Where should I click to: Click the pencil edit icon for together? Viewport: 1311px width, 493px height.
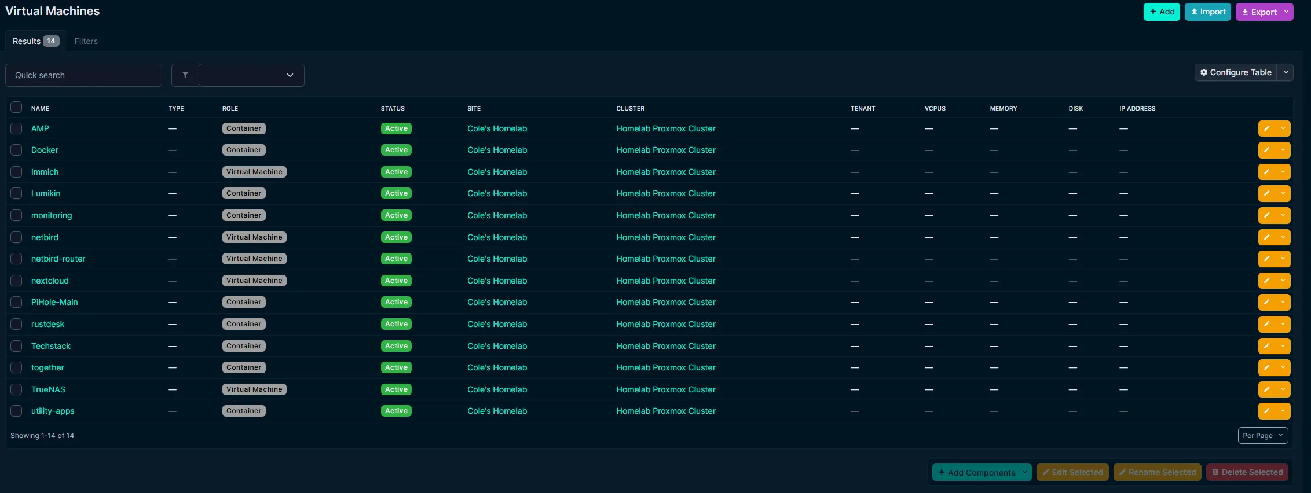1266,367
